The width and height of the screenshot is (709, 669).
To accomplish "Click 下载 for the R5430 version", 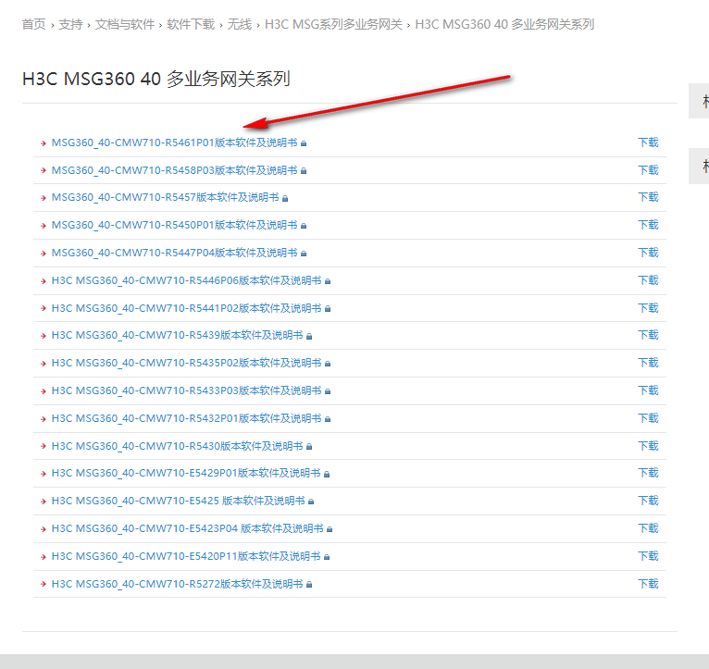I will 649,446.
